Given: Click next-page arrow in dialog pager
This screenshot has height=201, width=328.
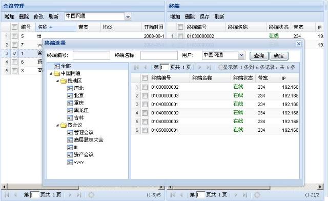Looking at the screenshot, I should tap(199, 67).
